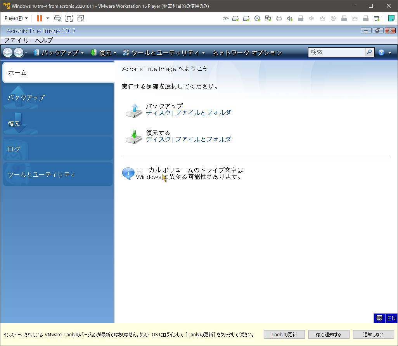The image size is (398, 346).
Task: Click ネットワーク オプション in the toolbar
Action: coord(247,52)
